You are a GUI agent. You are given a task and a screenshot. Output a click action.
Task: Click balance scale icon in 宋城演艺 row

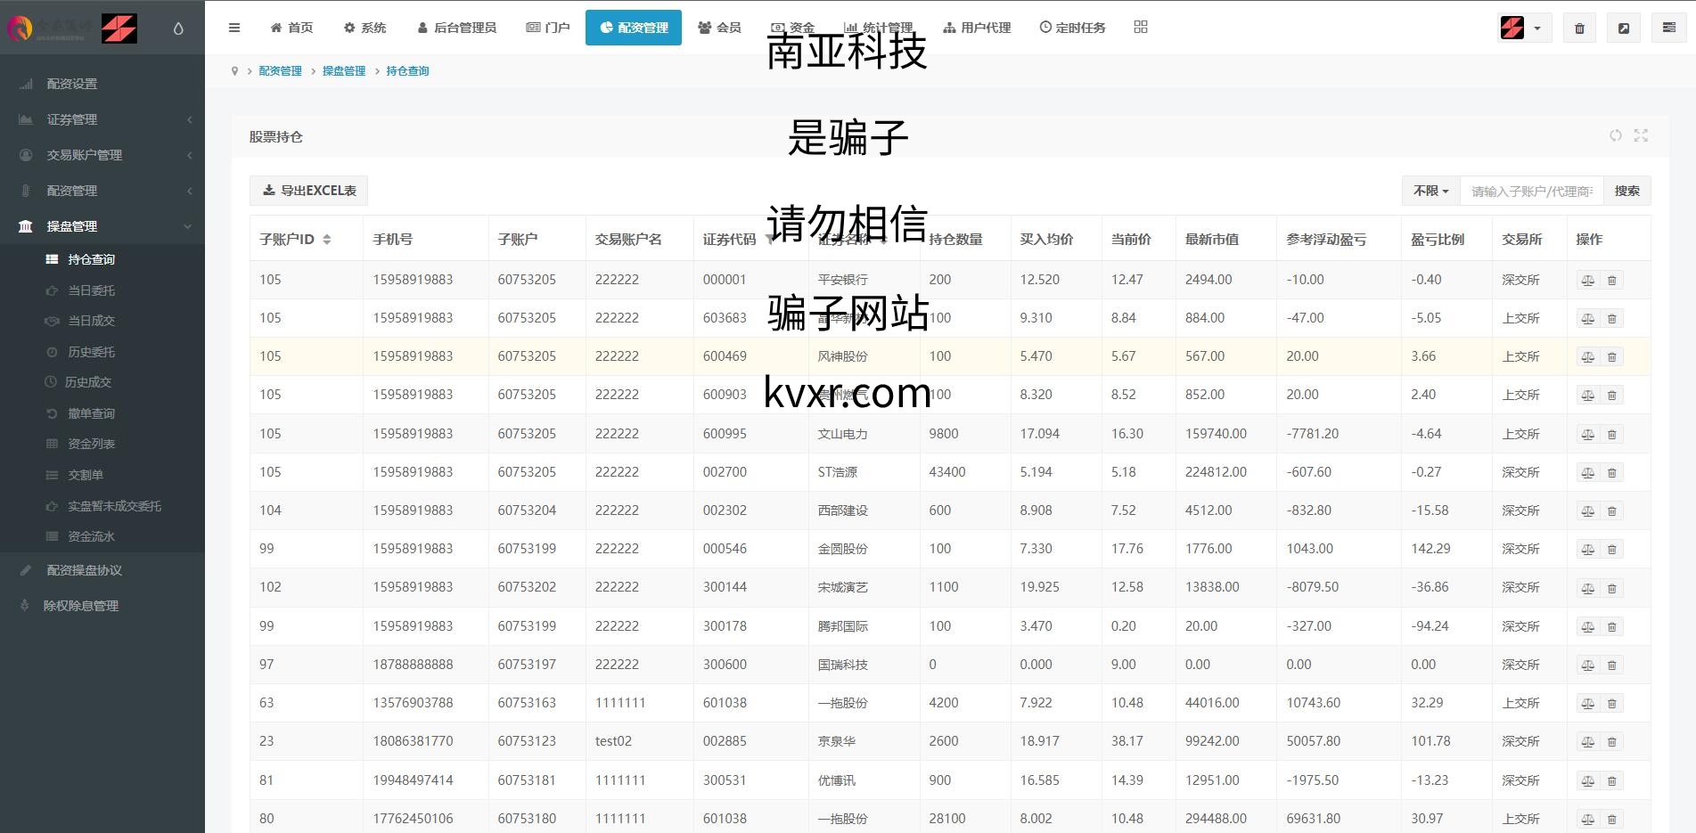[x=1588, y=588]
